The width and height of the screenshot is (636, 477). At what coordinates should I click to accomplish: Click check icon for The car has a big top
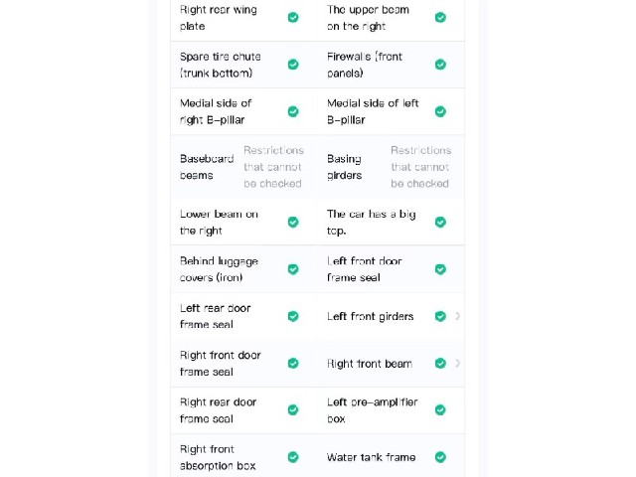(x=440, y=223)
